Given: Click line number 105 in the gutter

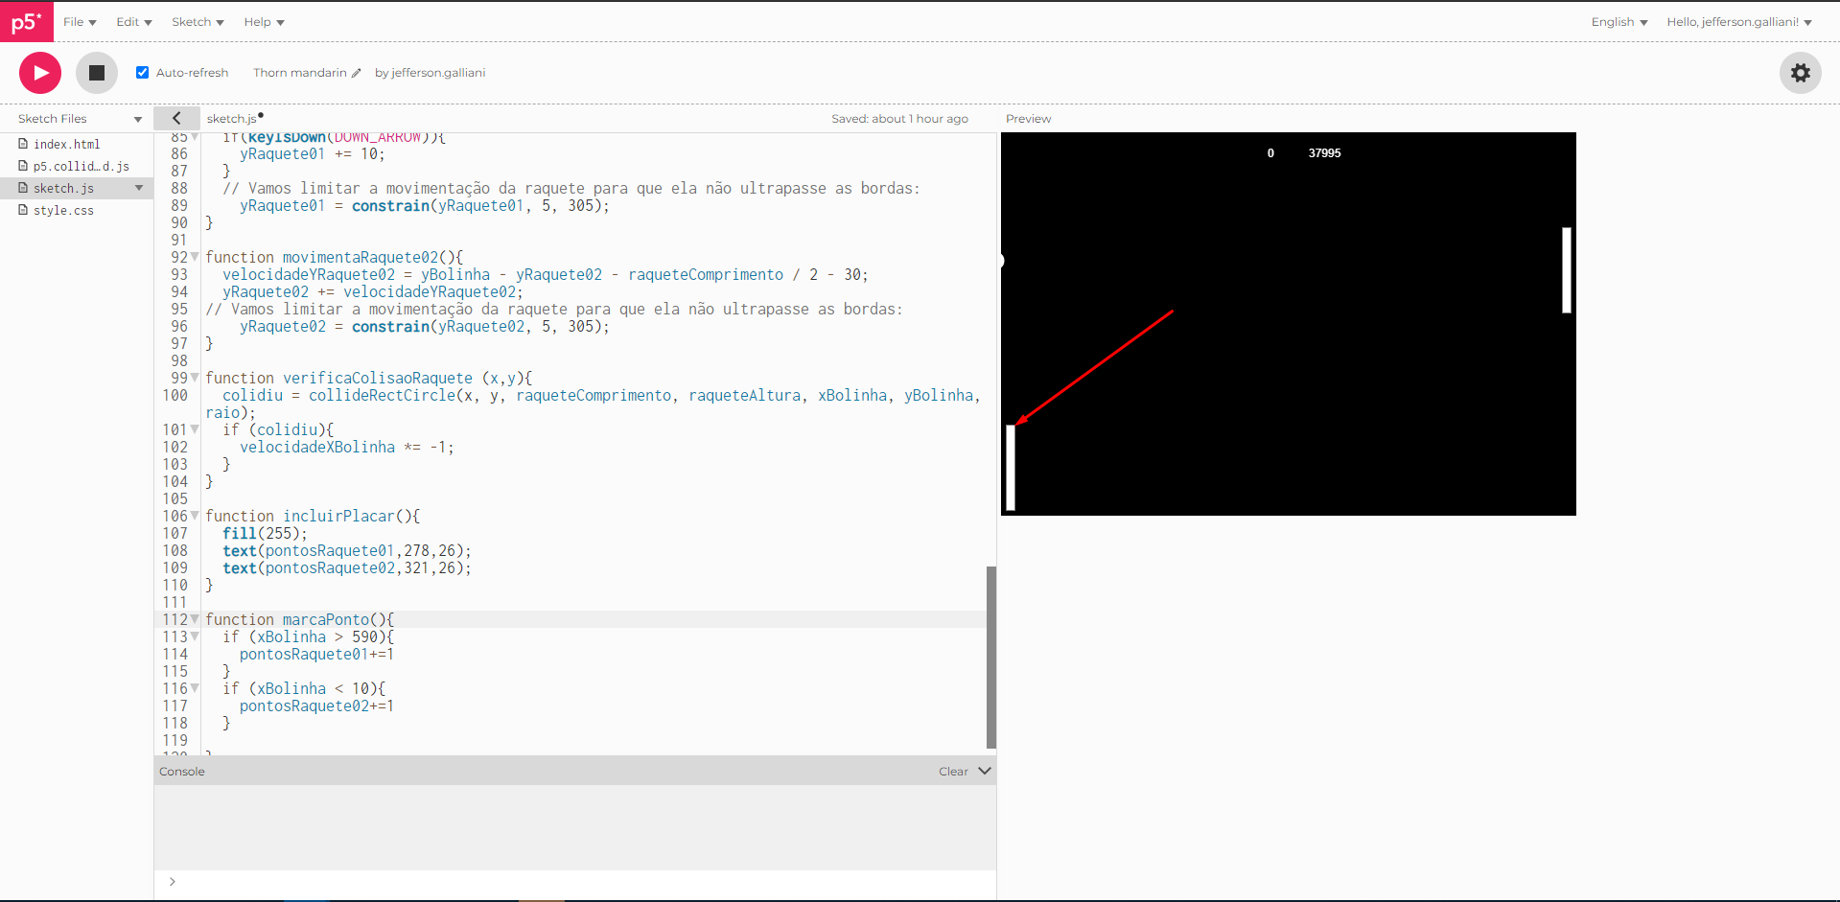Looking at the screenshot, I should point(175,498).
